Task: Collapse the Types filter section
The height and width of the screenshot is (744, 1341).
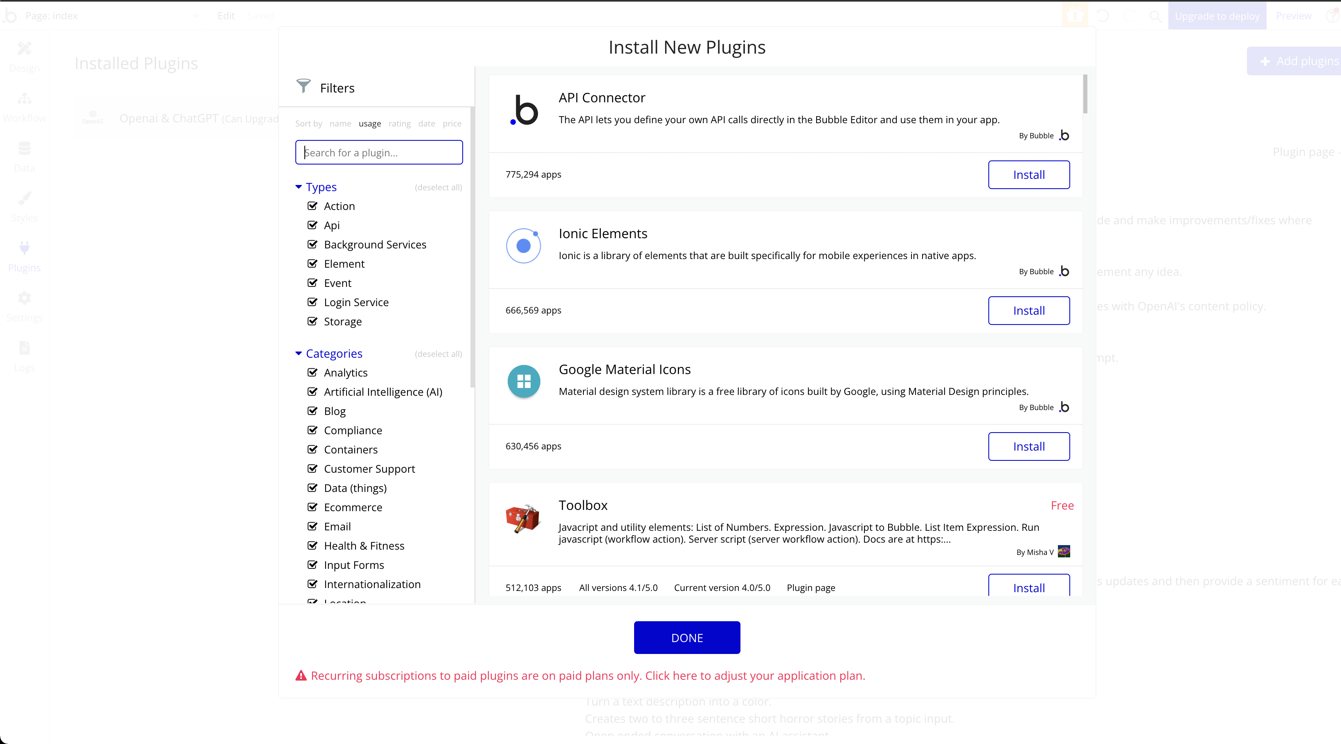Action: 298,187
